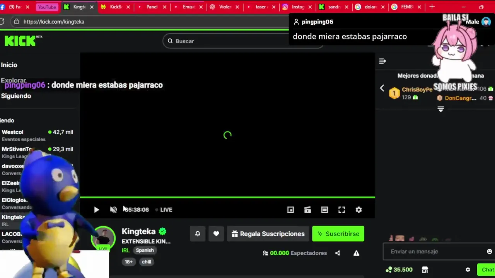Screen dimensions: 495x278
Task: Clip the stream with clapperboard icon
Action: [x=307, y=210]
